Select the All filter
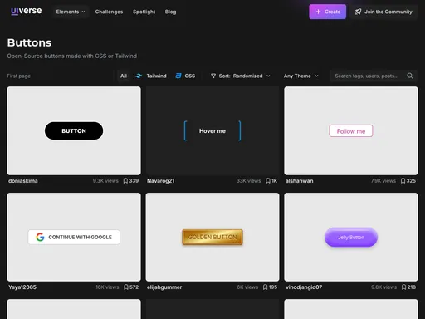 tap(124, 76)
